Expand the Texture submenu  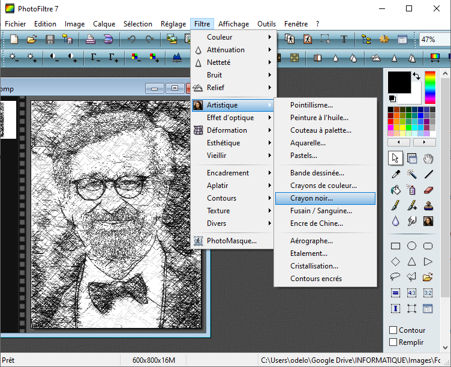coord(233,211)
